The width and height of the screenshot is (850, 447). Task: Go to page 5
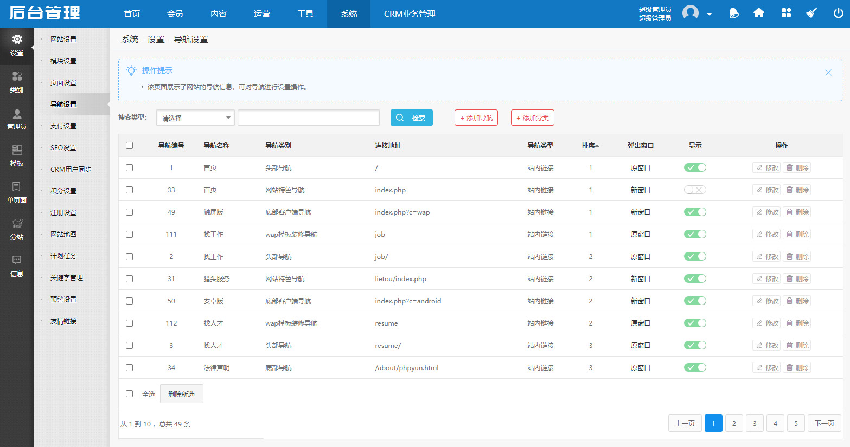(x=796, y=423)
